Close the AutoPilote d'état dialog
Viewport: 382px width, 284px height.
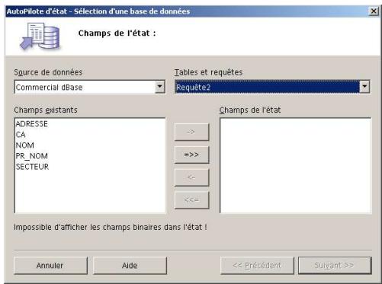tap(374, 11)
